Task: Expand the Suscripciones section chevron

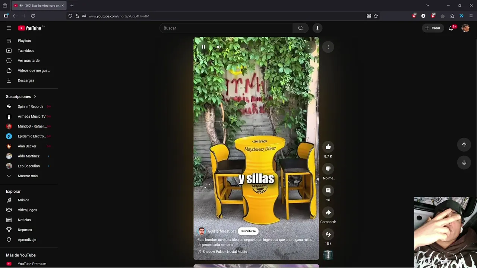Action: tap(35, 96)
